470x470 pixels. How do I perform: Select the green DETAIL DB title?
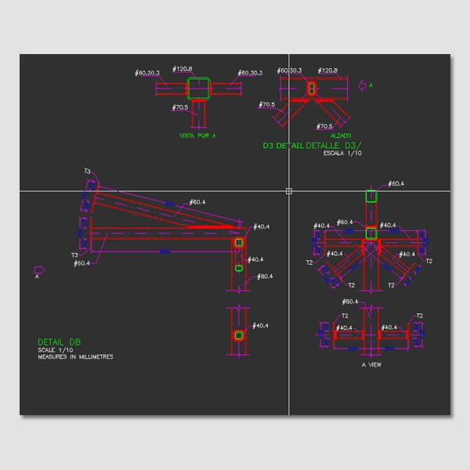click(60, 342)
